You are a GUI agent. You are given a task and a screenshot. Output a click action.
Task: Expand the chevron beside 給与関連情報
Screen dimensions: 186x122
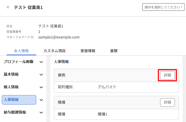point(41,113)
